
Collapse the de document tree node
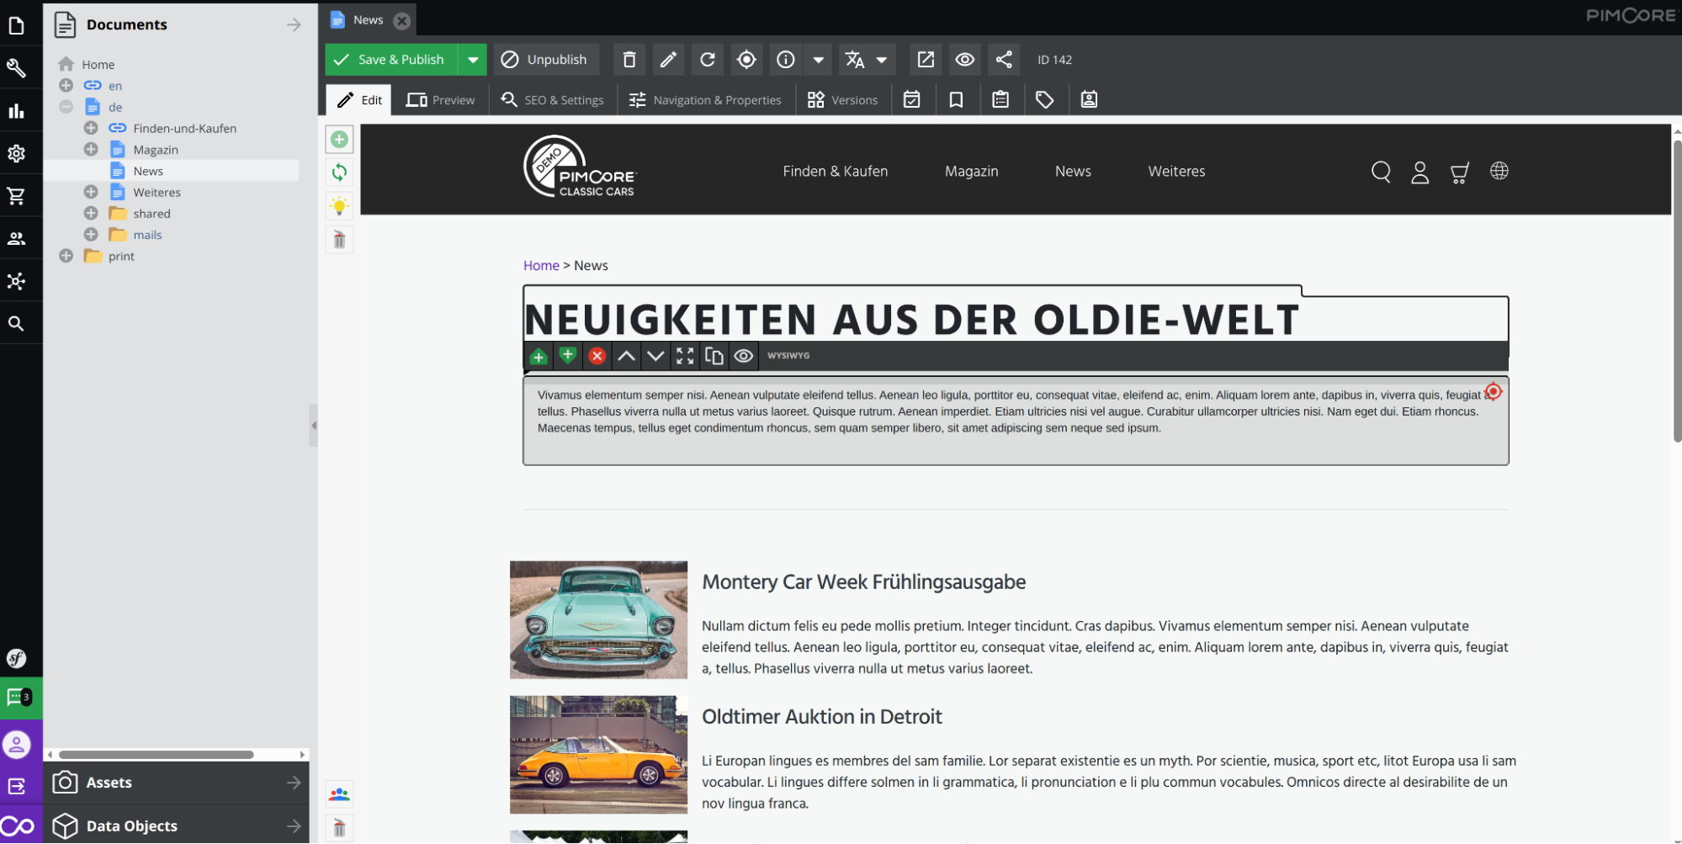pyautogui.click(x=66, y=107)
